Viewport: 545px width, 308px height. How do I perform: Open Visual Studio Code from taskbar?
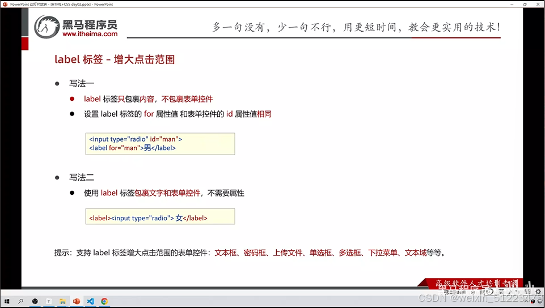tap(90, 301)
